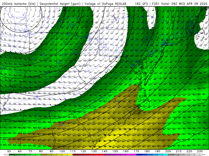The image size is (209, 156).
Task: Click the cyan swatch just left of 200
Action: pyautogui.click(x=165, y=155)
